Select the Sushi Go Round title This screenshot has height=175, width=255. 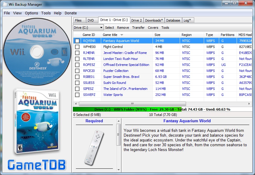click(x=115, y=83)
